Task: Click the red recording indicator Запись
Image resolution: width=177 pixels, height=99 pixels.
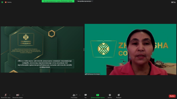Action: 8,2
